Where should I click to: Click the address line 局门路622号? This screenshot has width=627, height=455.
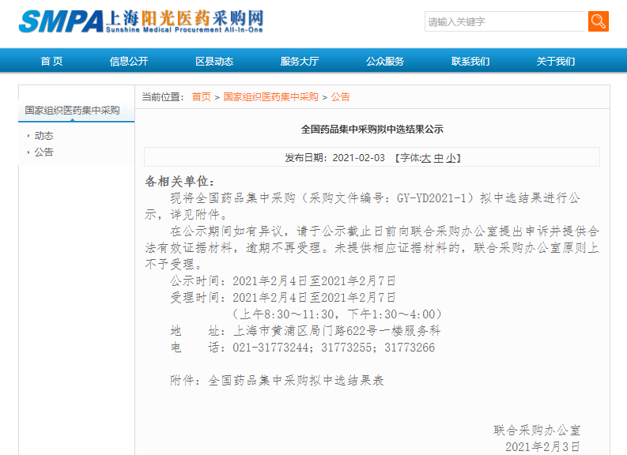[x=305, y=331]
